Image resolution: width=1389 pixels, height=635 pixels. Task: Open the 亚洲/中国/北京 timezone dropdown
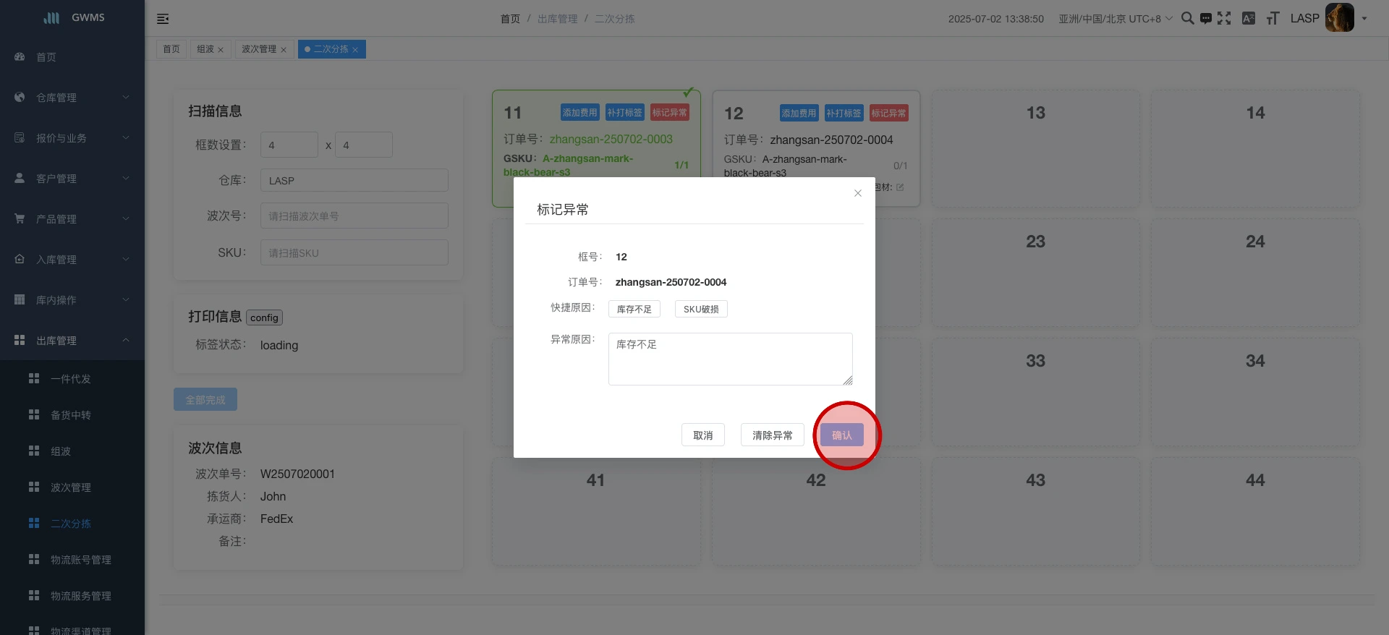point(1115,19)
